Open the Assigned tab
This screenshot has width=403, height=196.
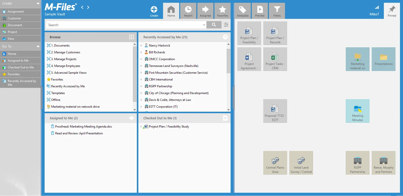pos(205,11)
